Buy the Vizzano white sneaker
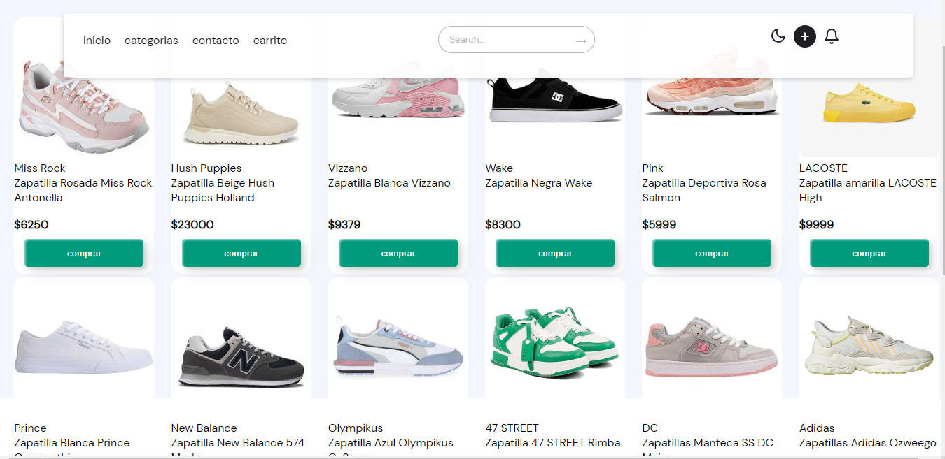The height and width of the screenshot is (459, 945). pos(398,254)
